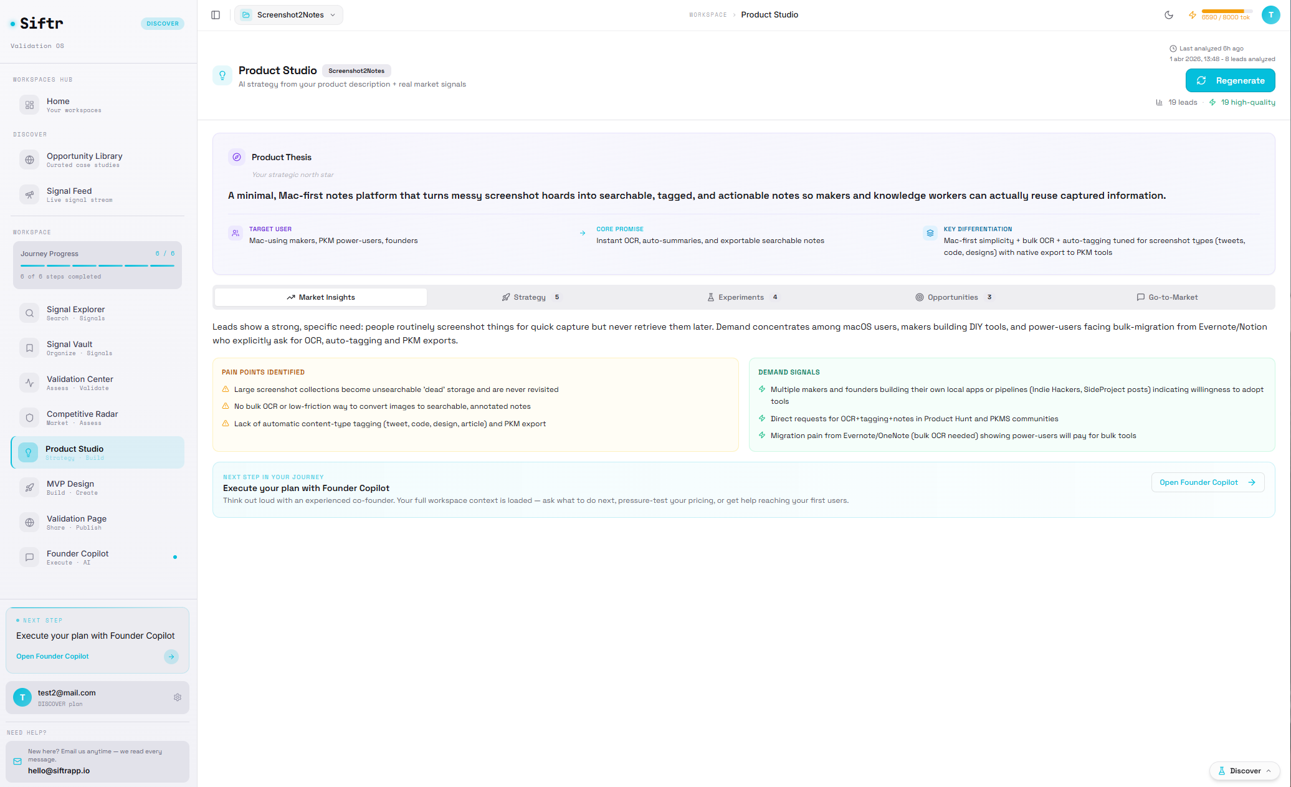Open Validation Center pulse icon
This screenshot has width=1291, height=787.
point(29,383)
